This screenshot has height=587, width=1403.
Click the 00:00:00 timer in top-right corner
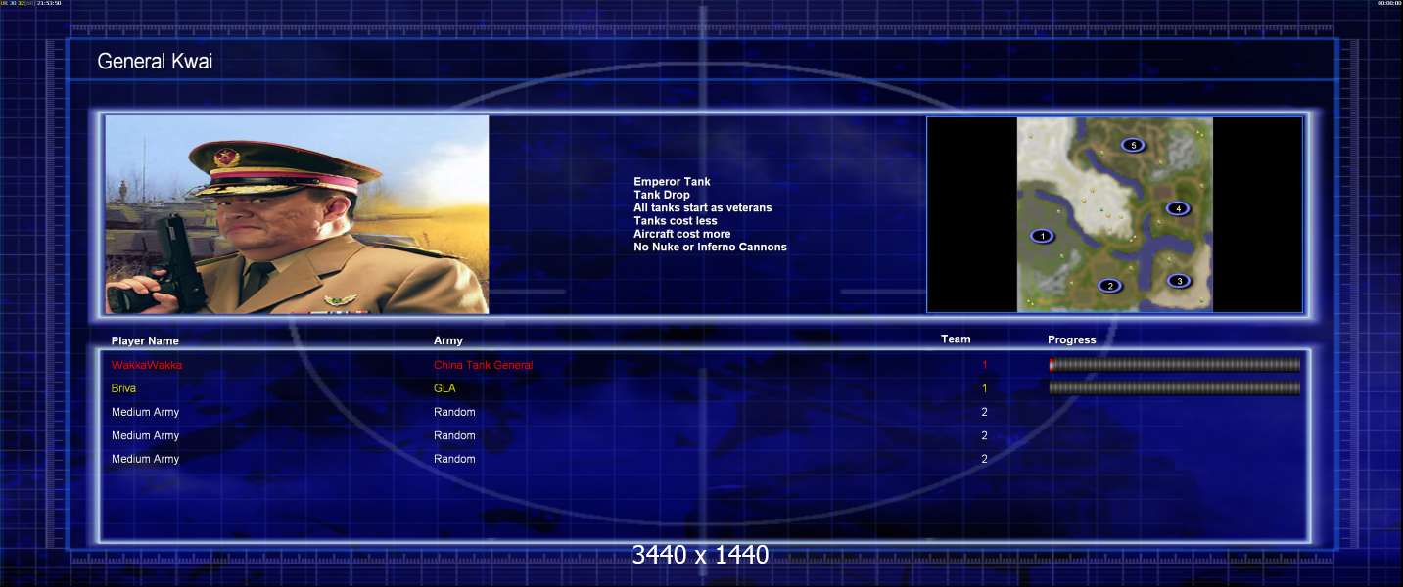click(x=1389, y=3)
